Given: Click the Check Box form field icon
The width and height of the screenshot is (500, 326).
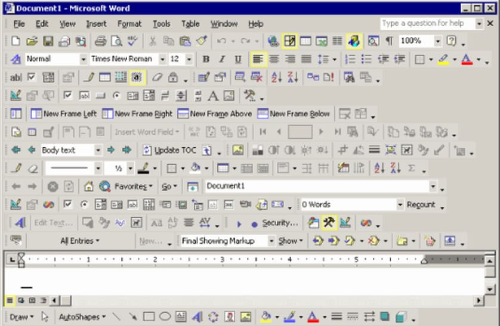Looking at the screenshot, I should [x=32, y=77].
